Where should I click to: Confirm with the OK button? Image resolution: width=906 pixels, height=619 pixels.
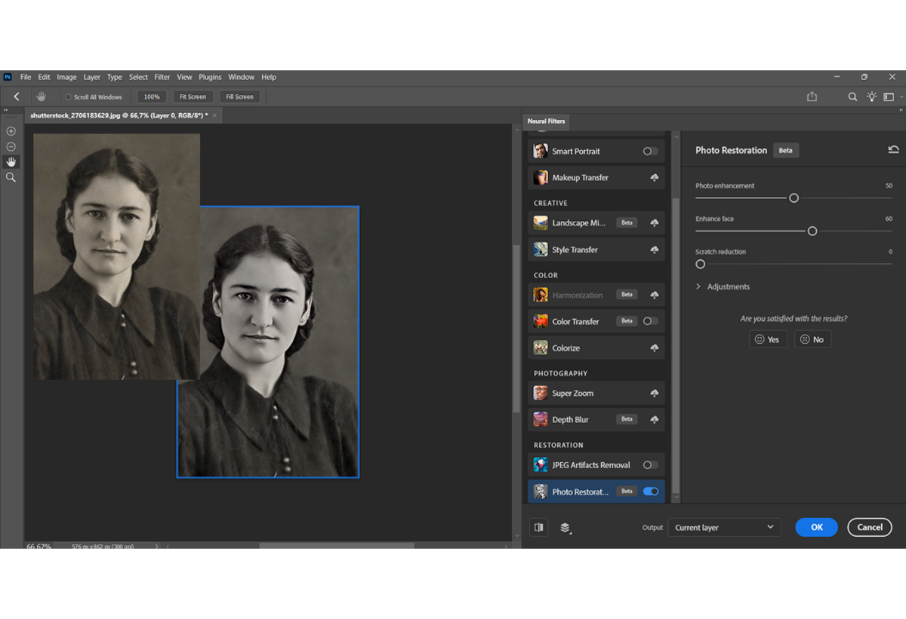[816, 527]
